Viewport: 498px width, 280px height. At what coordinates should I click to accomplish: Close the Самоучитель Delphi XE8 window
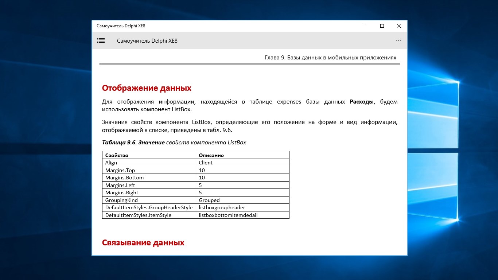click(399, 26)
